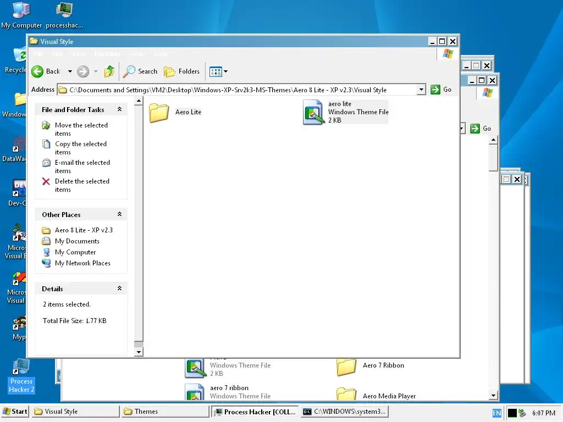The width and height of the screenshot is (563, 422).
Task: Click the Themes window scrollbar thumb
Action: pyautogui.click(x=493, y=158)
